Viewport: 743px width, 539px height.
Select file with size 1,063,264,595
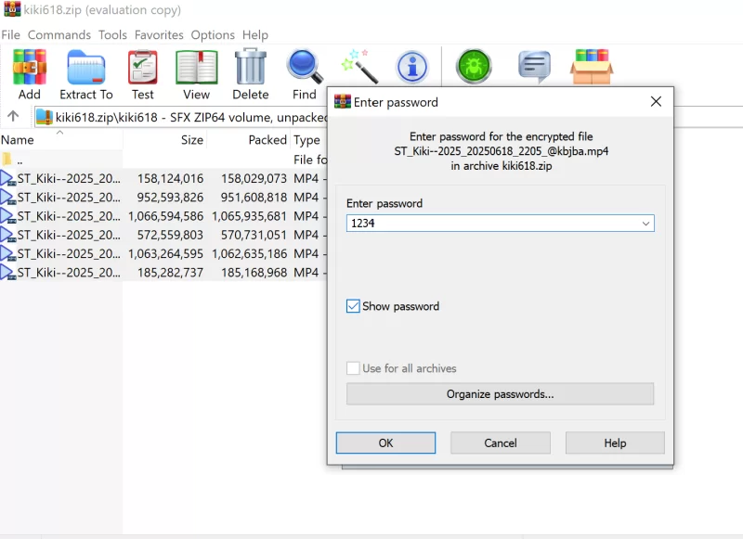[x=163, y=254]
